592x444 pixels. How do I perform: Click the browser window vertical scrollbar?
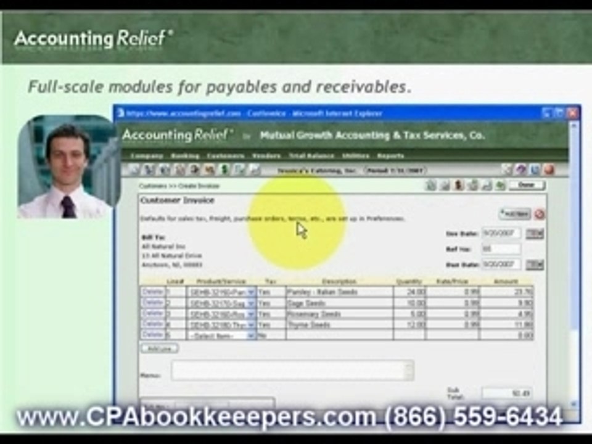574,265
